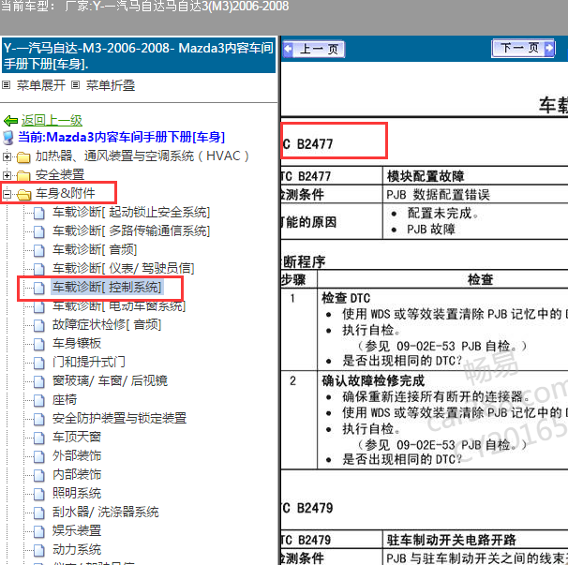The width and height of the screenshot is (568, 565).
Task: Click the computer icon beside 当前:Mazda3
Action: (x=8, y=138)
